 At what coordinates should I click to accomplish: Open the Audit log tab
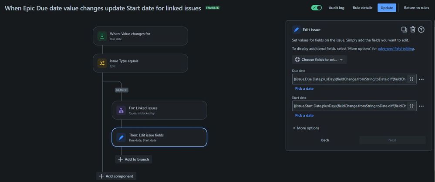(x=337, y=8)
